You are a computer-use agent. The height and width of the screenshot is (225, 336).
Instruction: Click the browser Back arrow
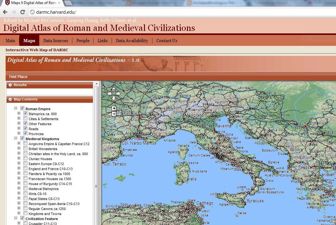click(5, 12)
